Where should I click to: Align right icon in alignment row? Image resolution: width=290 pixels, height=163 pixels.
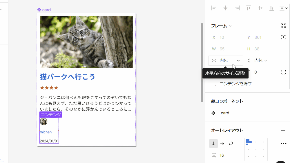pos(237,8)
